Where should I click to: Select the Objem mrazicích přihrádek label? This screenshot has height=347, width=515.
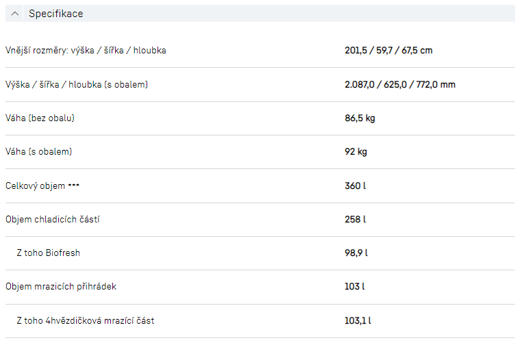point(61,287)
